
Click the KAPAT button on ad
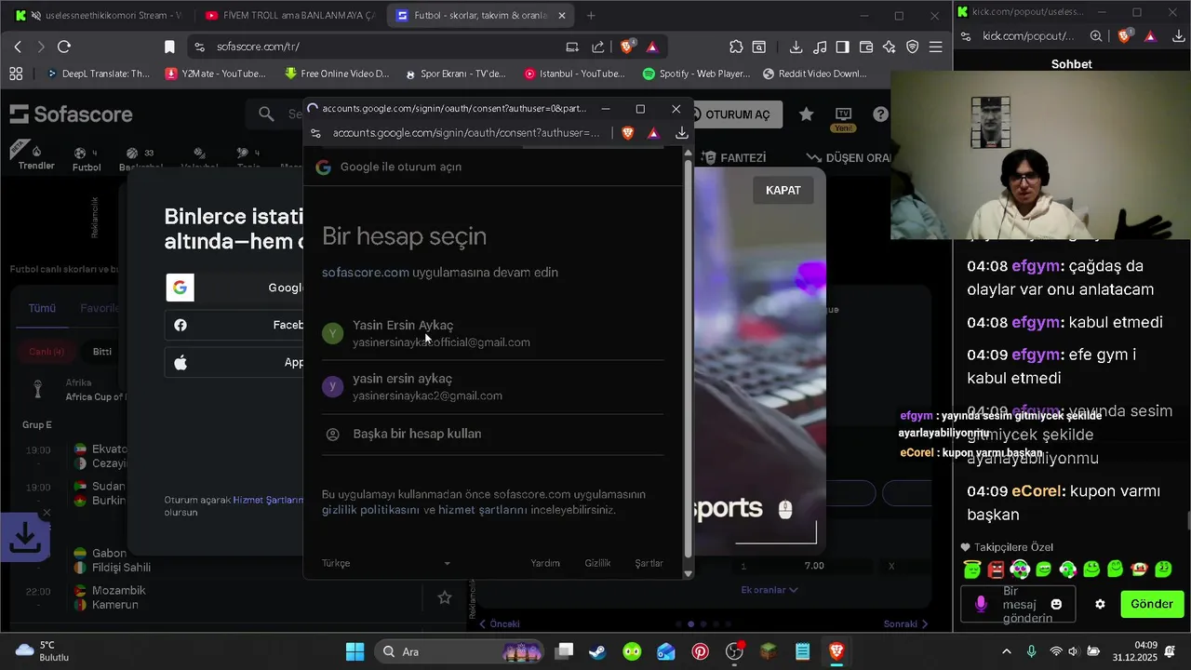783,190
